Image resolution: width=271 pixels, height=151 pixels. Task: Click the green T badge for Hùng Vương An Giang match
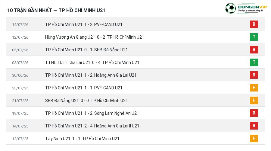click(x=254, y=37)
